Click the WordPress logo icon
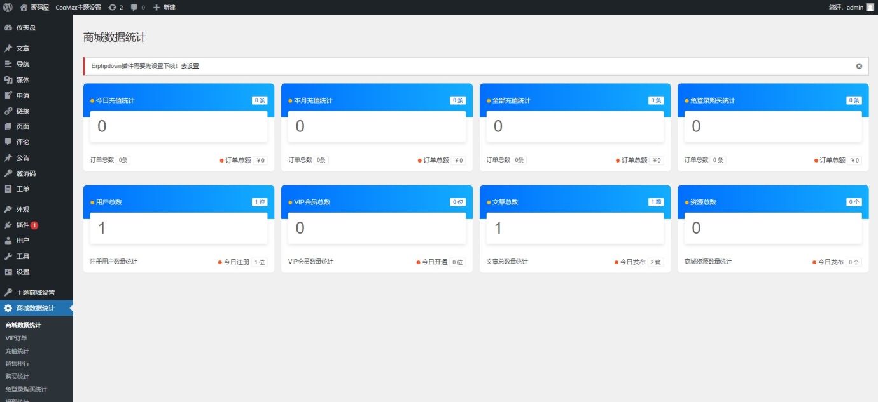 [x=8, y=8]
